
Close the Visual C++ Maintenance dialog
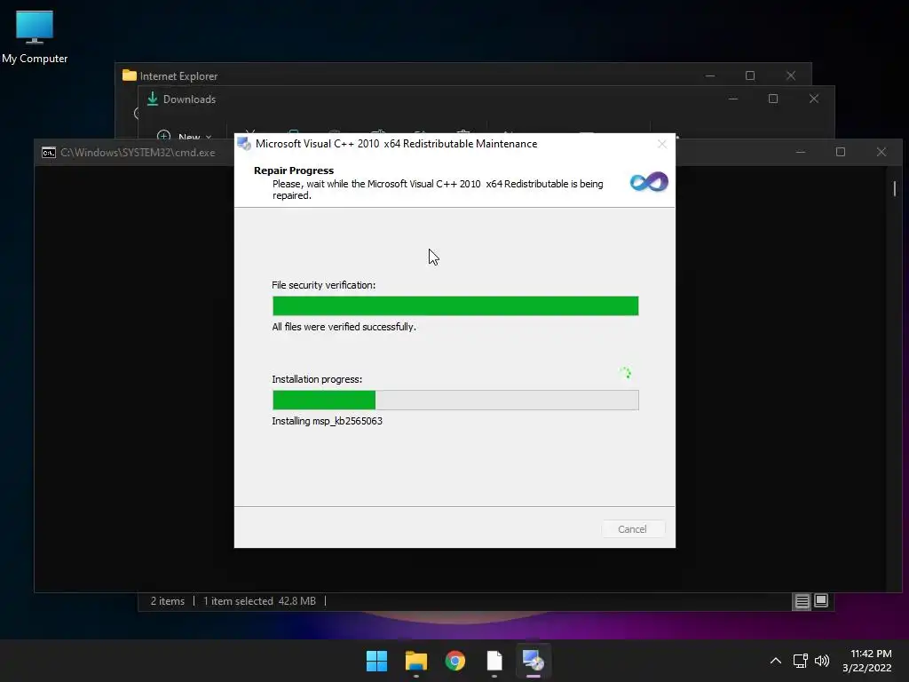[662, 144]
